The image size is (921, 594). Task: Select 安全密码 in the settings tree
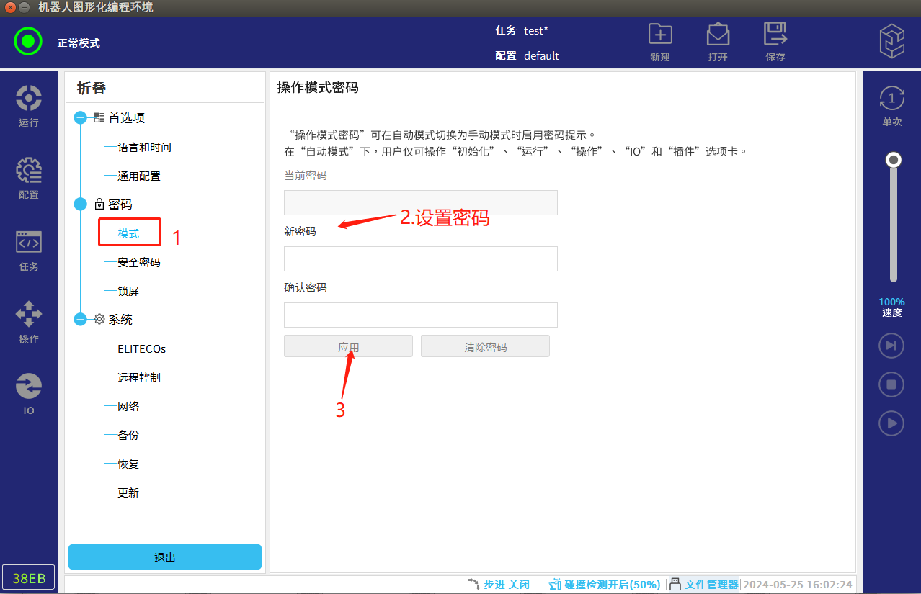point(139,262)
